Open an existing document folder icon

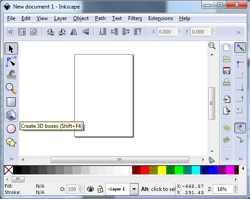coord(227,59)
